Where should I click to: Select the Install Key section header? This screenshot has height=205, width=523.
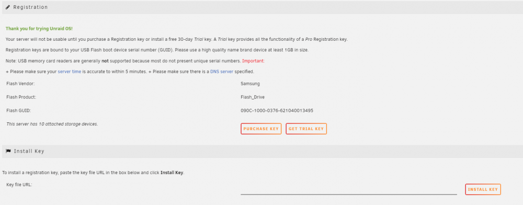[261, 151]
